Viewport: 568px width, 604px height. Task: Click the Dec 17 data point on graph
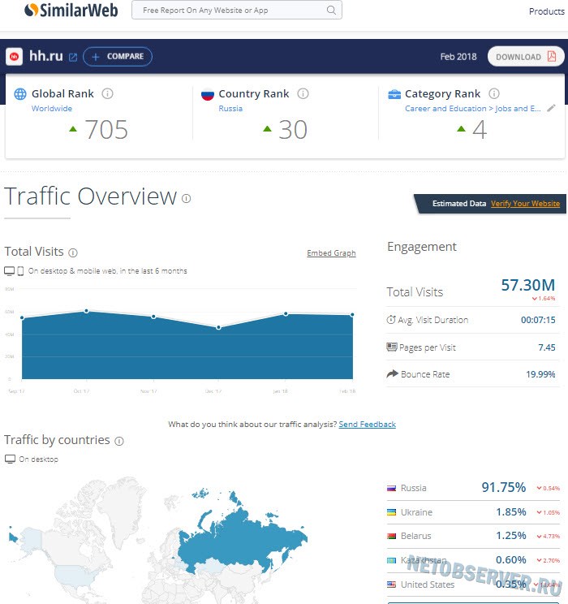[x=218, y=327]
